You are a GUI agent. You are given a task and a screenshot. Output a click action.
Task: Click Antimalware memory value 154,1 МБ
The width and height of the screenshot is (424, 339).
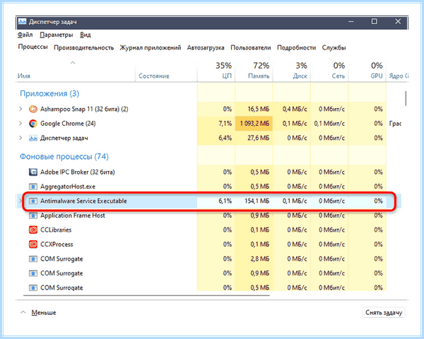coord(257,201)
